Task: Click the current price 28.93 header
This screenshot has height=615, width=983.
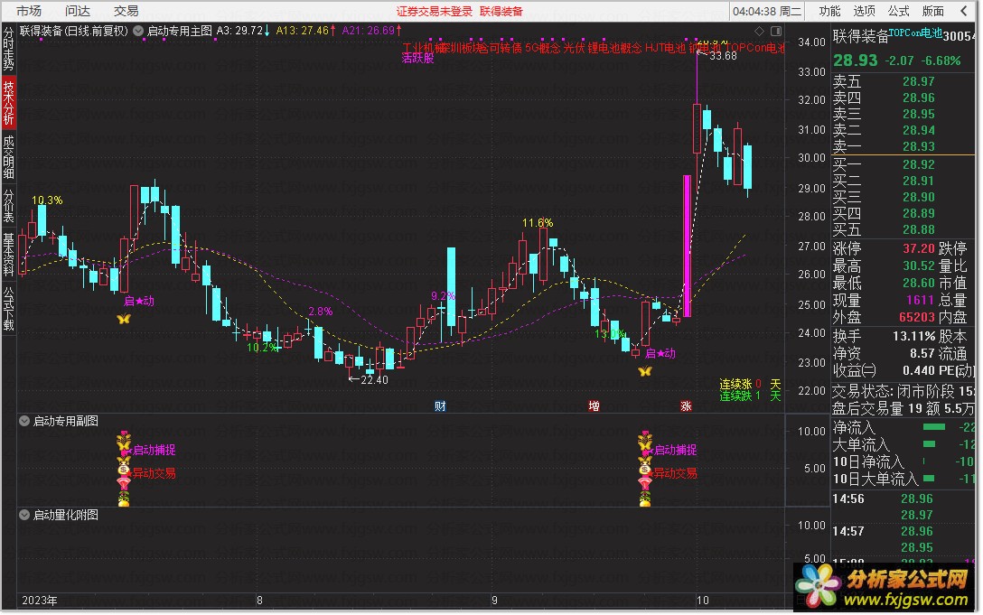Action: [x=855, y=61]
